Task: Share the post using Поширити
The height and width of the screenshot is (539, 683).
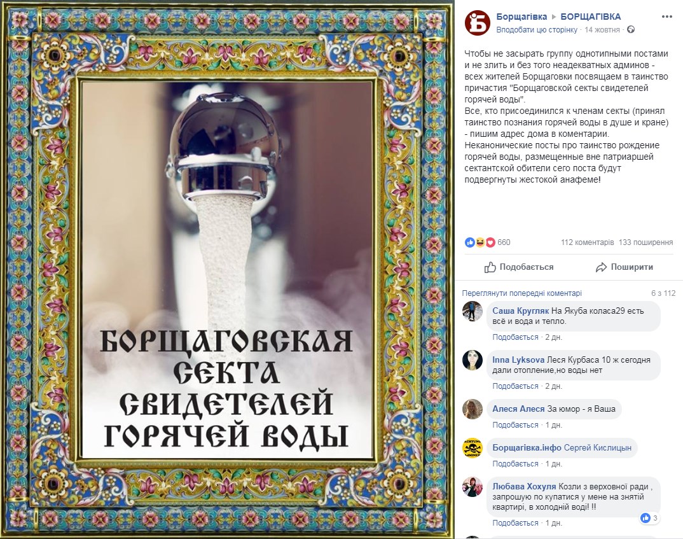Action: click(x=624, y=267)
